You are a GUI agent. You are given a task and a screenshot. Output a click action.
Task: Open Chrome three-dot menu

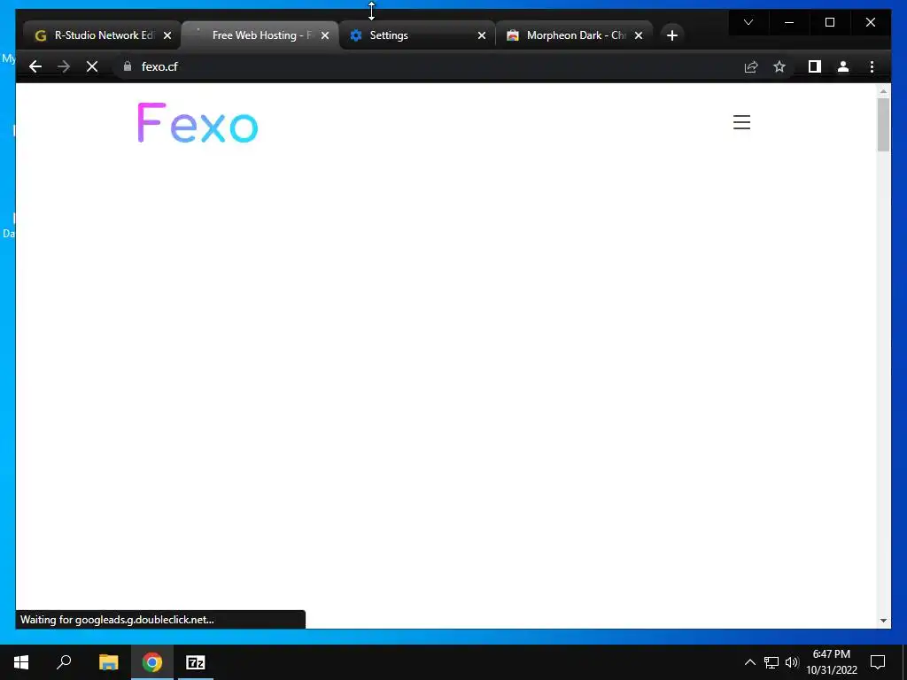click(x=872, y=66)
